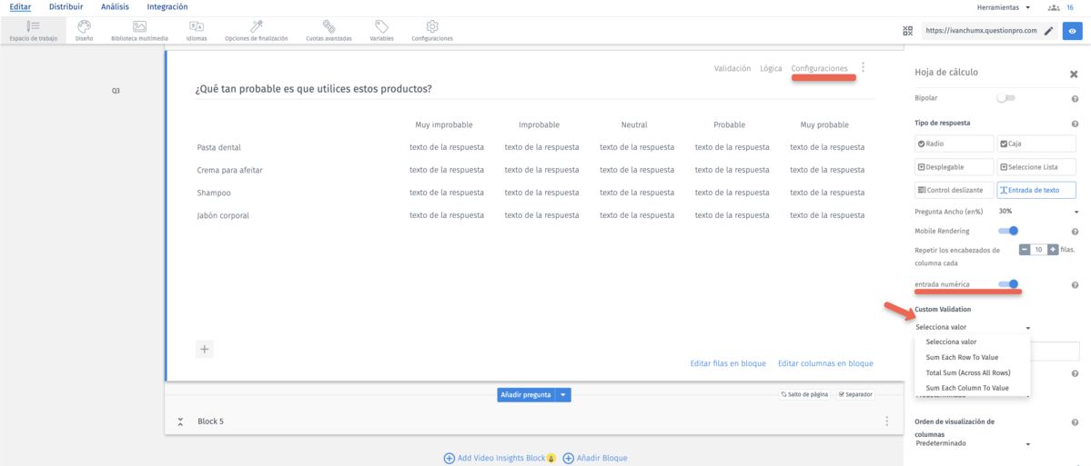Open question Lógica tab
This screenshot has width=1091, height=466.
771,68
